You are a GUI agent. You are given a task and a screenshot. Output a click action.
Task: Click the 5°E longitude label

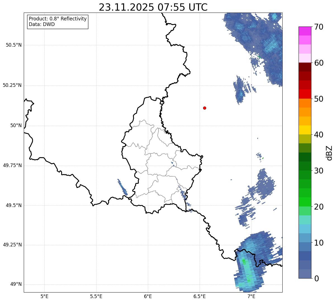coord(44,296)
